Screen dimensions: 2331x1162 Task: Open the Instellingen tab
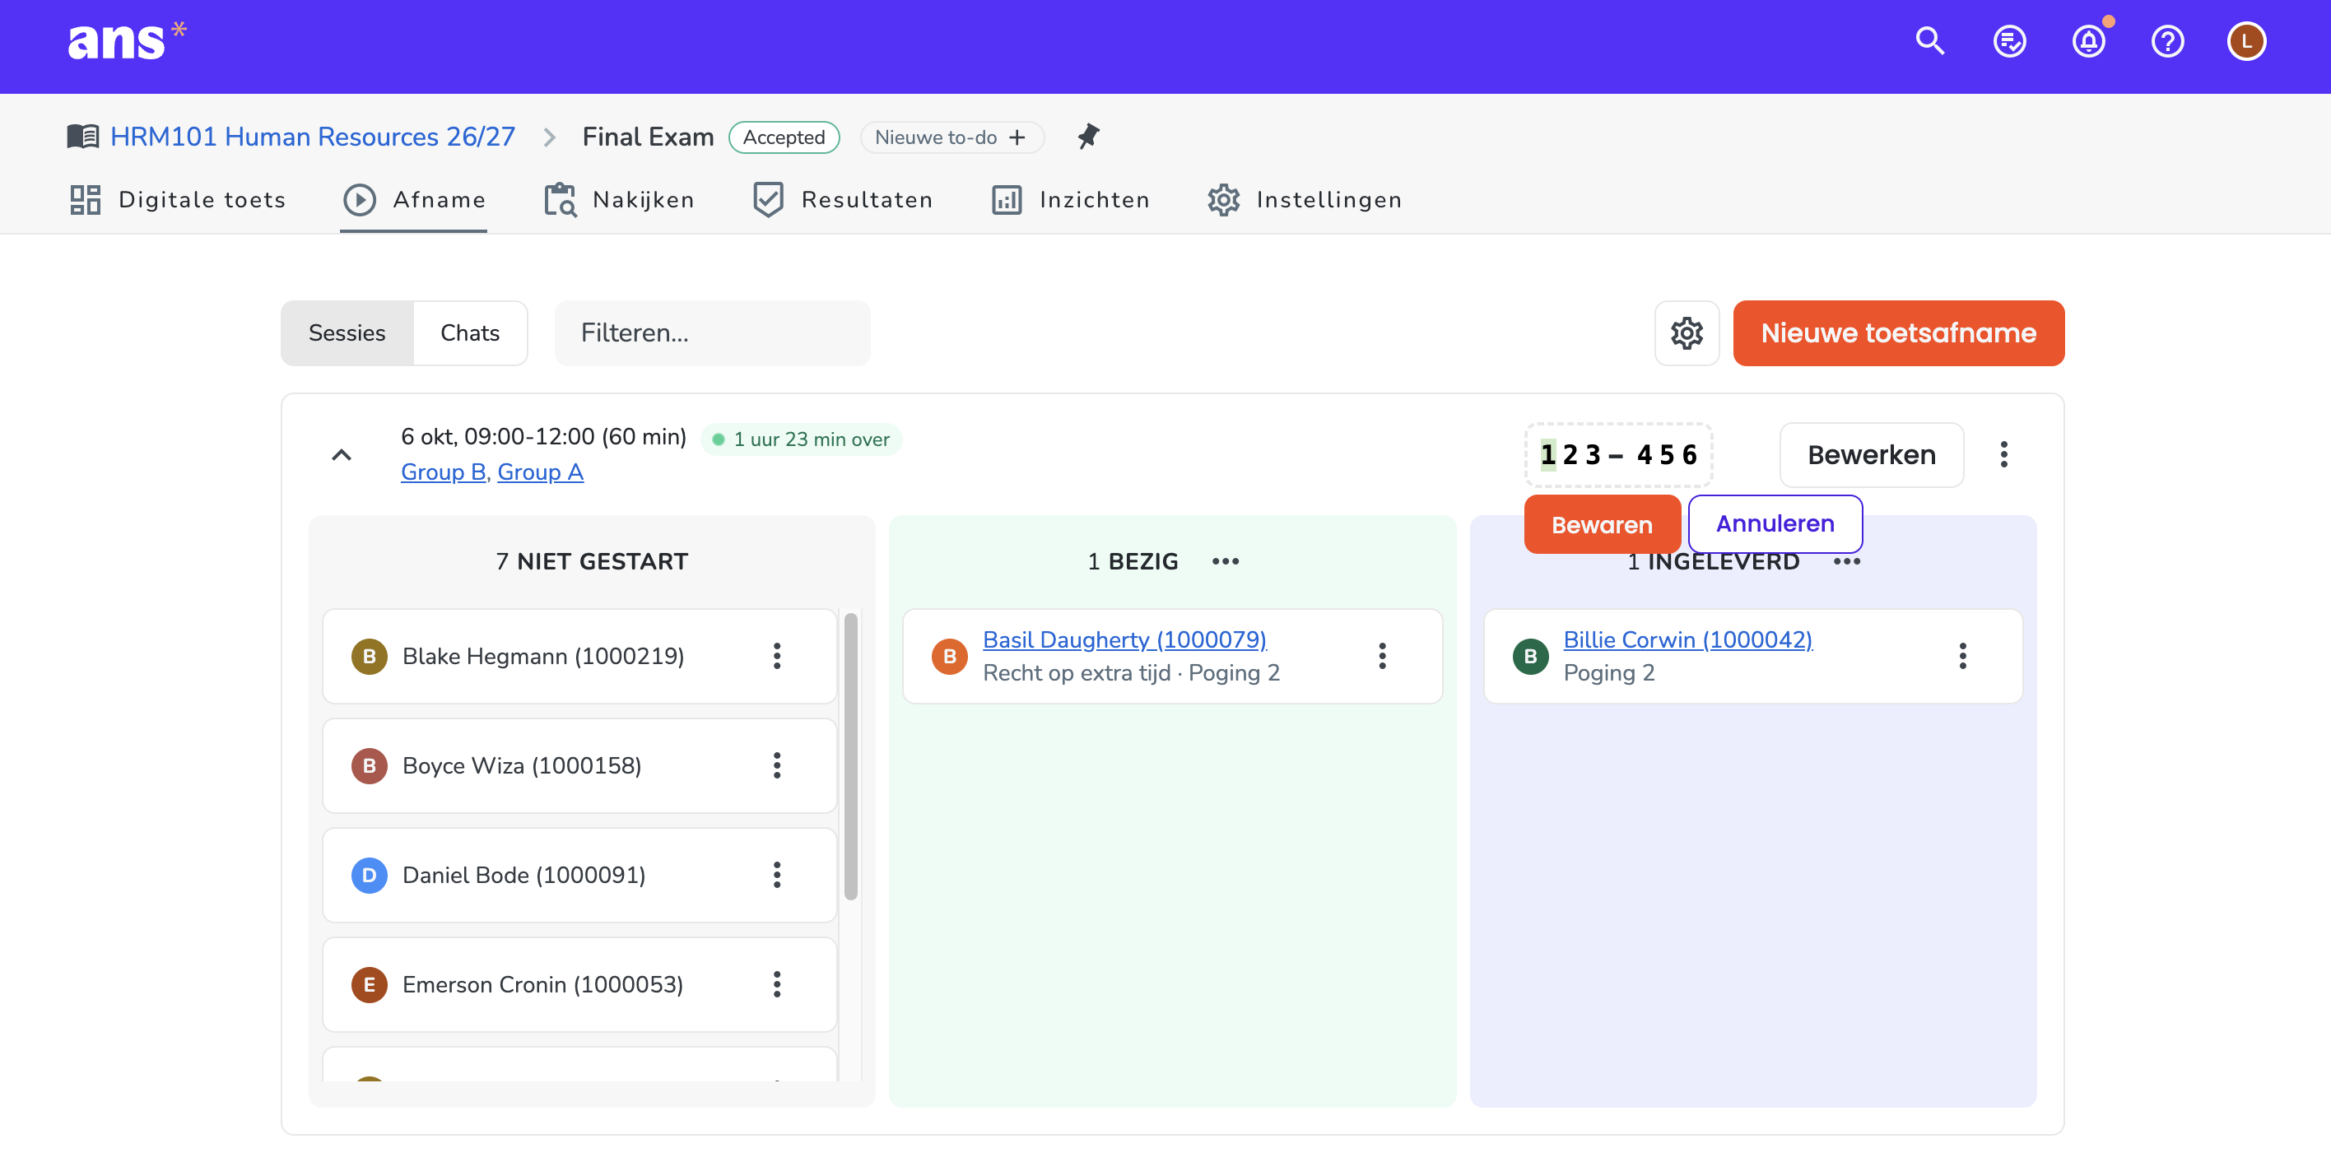point(1304,200)
